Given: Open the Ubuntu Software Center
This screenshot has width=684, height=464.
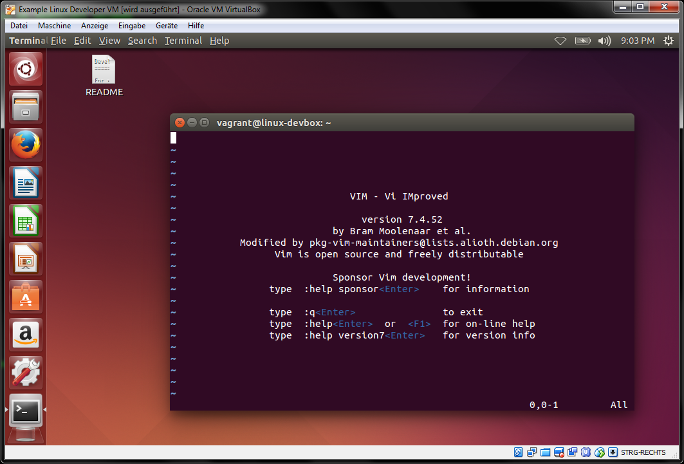Looking at the screenshot, I should [x=24, y=297].
